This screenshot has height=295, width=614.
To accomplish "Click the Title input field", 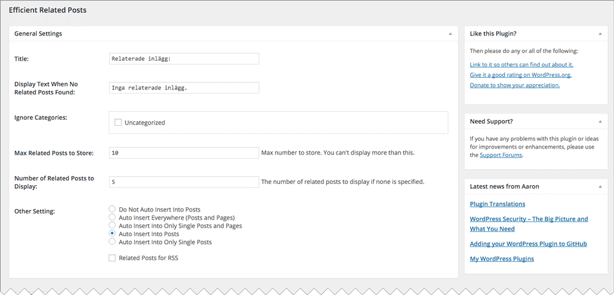I will 184,59.
